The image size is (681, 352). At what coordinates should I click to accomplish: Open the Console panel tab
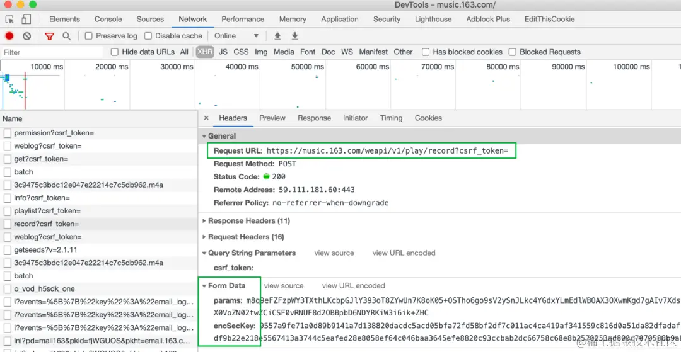point(108,20)
